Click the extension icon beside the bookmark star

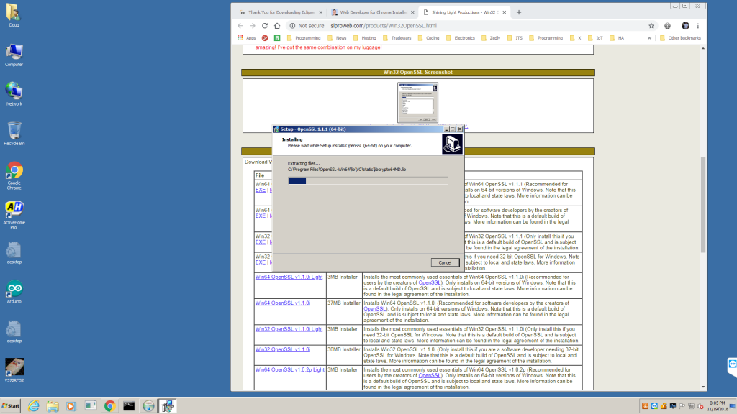[x=667, y=26]
